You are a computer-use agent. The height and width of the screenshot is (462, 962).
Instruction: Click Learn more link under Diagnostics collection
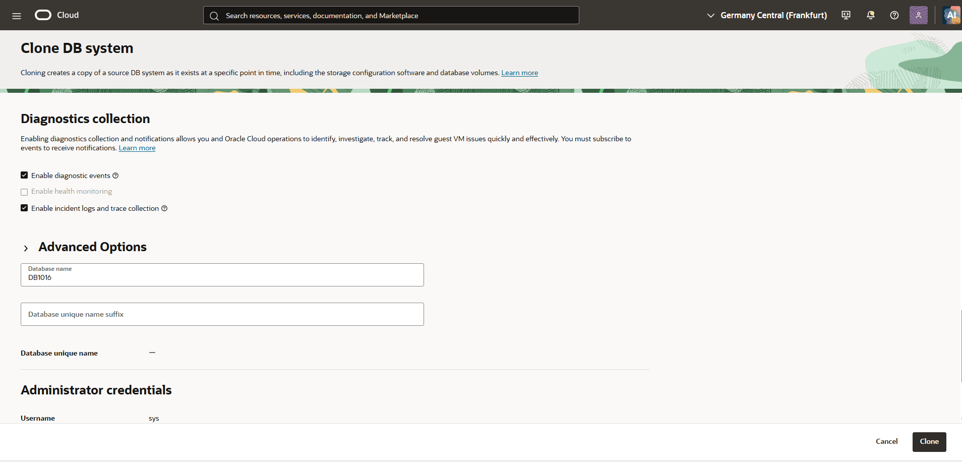coord(137,148)
